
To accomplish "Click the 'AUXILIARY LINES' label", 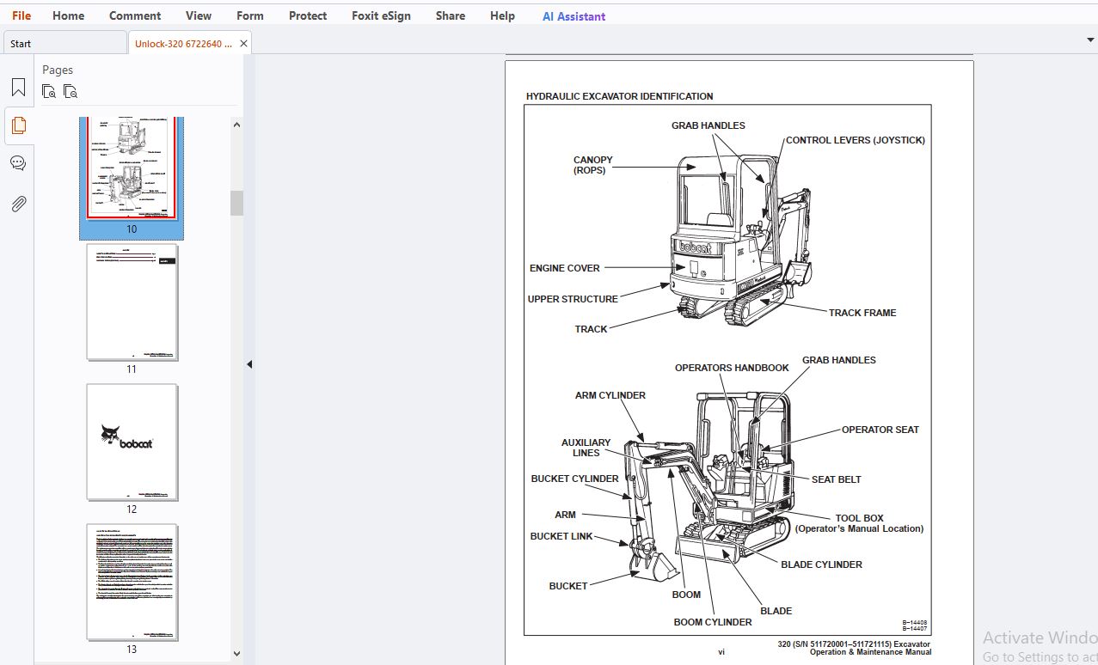I will point(586,448).
